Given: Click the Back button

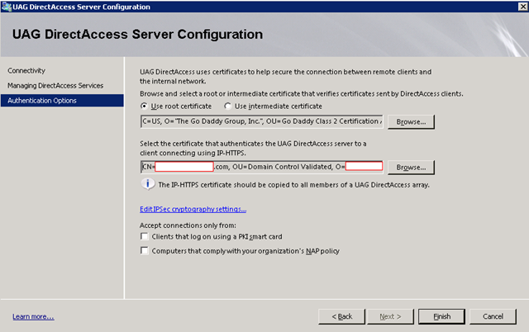Looking at the screenshot, I should tap(342, 316).
